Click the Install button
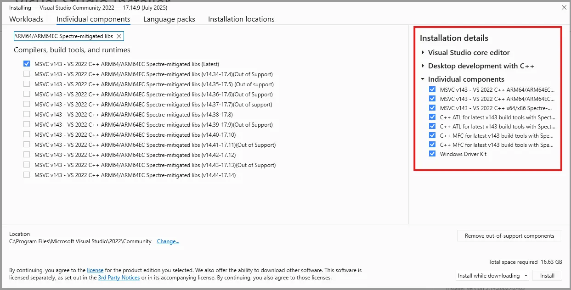The width and height of the screenshot is (571, 290). click(x=547, y=276)
